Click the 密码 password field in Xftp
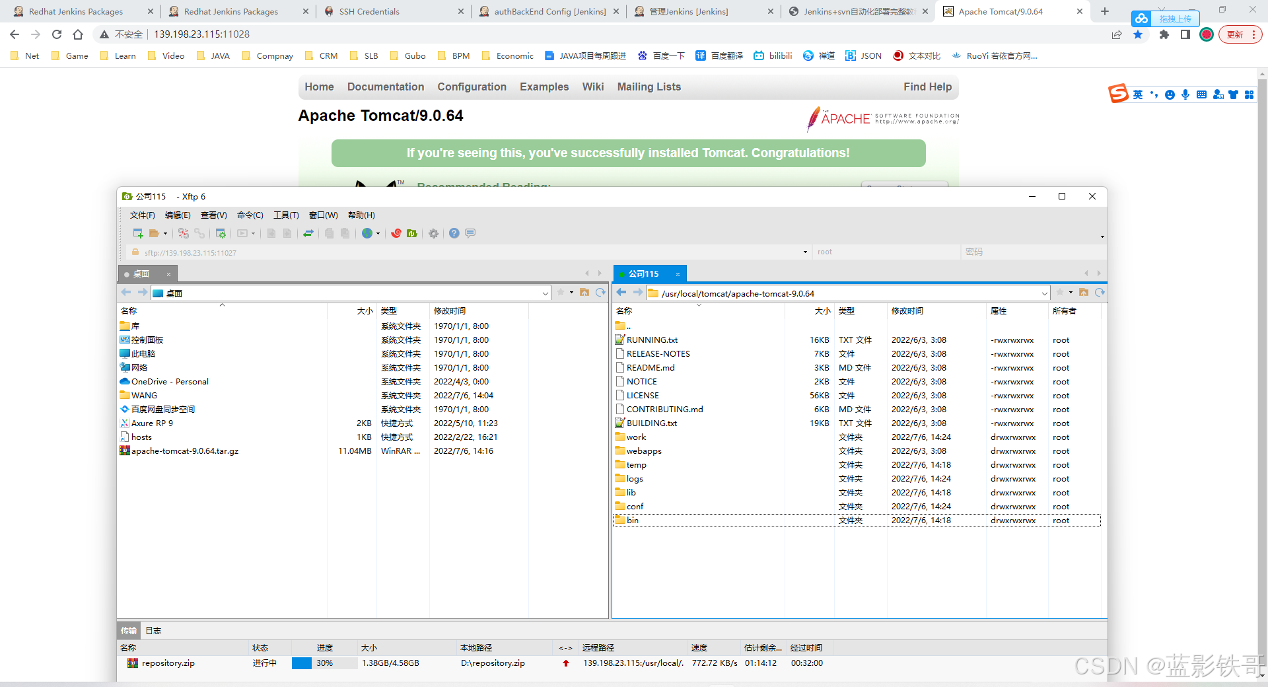The height and width of the screenshot is (687, 1268). pos(1034,252)
